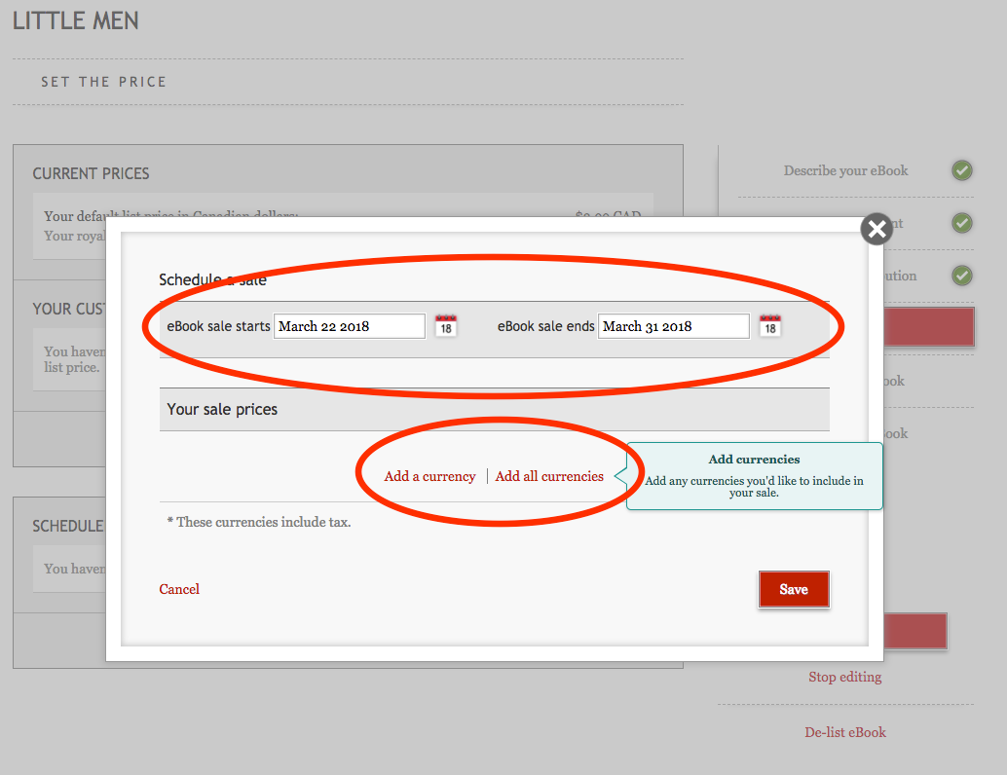Click green checkmark beside Describe your eBook
Image resolution: width=1007 pixels, height=775 pixels.
(962, 170)
